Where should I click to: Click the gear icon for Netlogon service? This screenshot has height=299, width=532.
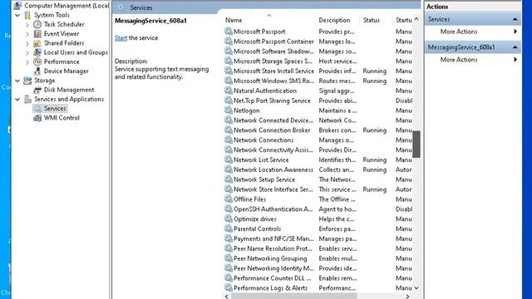click(x=229, y=110)
